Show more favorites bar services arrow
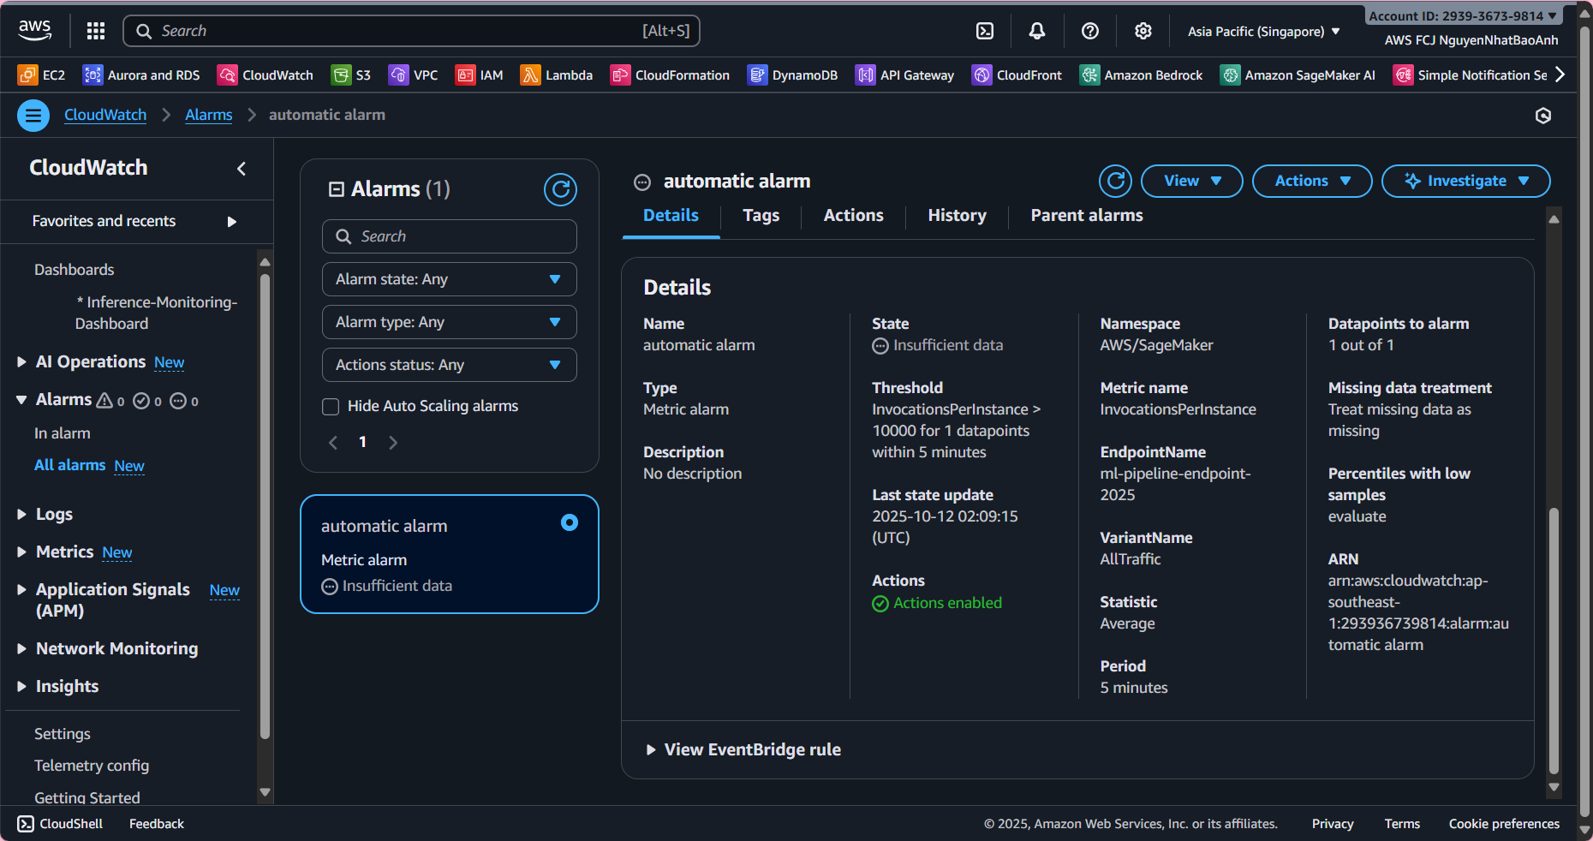This screenshot has width=1593, height=841. tap(1560, 75)
